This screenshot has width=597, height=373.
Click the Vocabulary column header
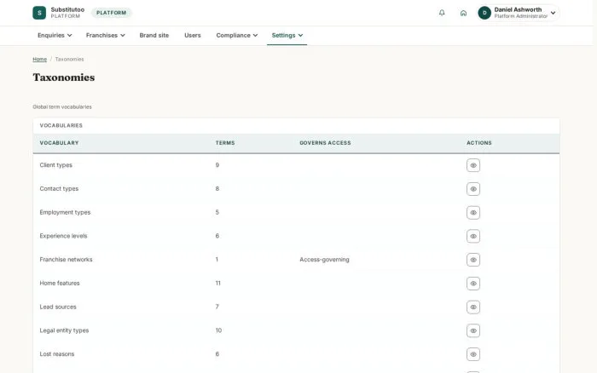59,143
